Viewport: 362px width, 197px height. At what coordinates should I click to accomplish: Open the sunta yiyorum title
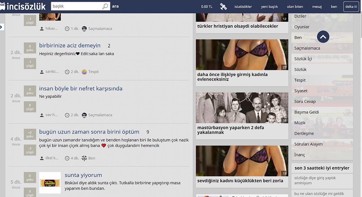point(83,175)
